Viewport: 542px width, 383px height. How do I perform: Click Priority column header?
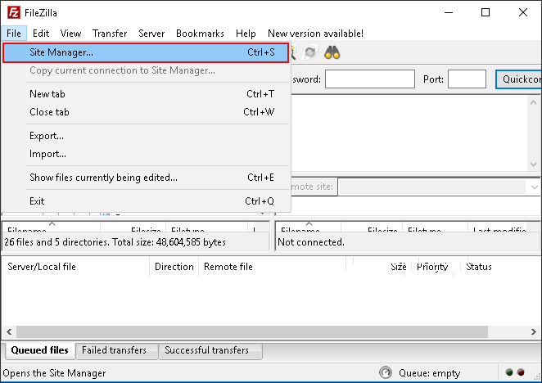coord(432,267)
